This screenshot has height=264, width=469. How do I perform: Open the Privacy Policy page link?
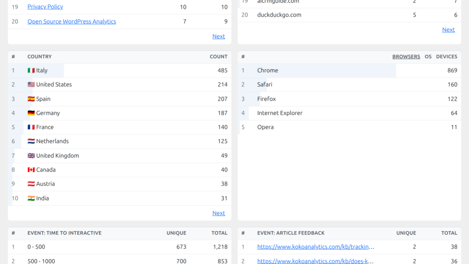coord(45,6)
